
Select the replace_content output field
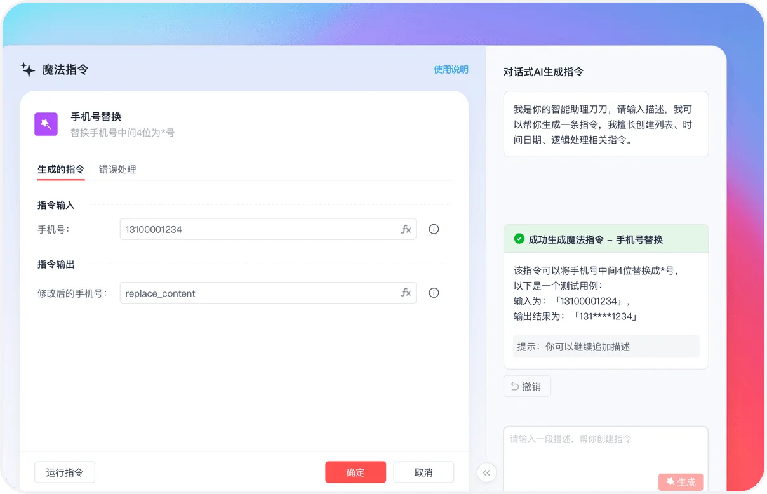(x=254, y=293)
